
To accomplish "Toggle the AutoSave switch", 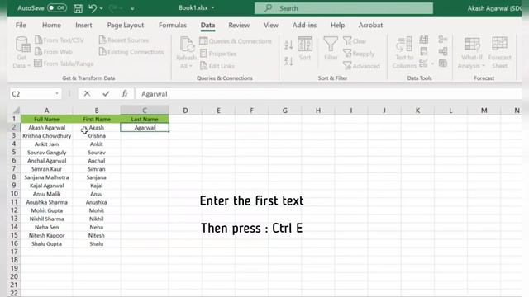I will (57, 7).
